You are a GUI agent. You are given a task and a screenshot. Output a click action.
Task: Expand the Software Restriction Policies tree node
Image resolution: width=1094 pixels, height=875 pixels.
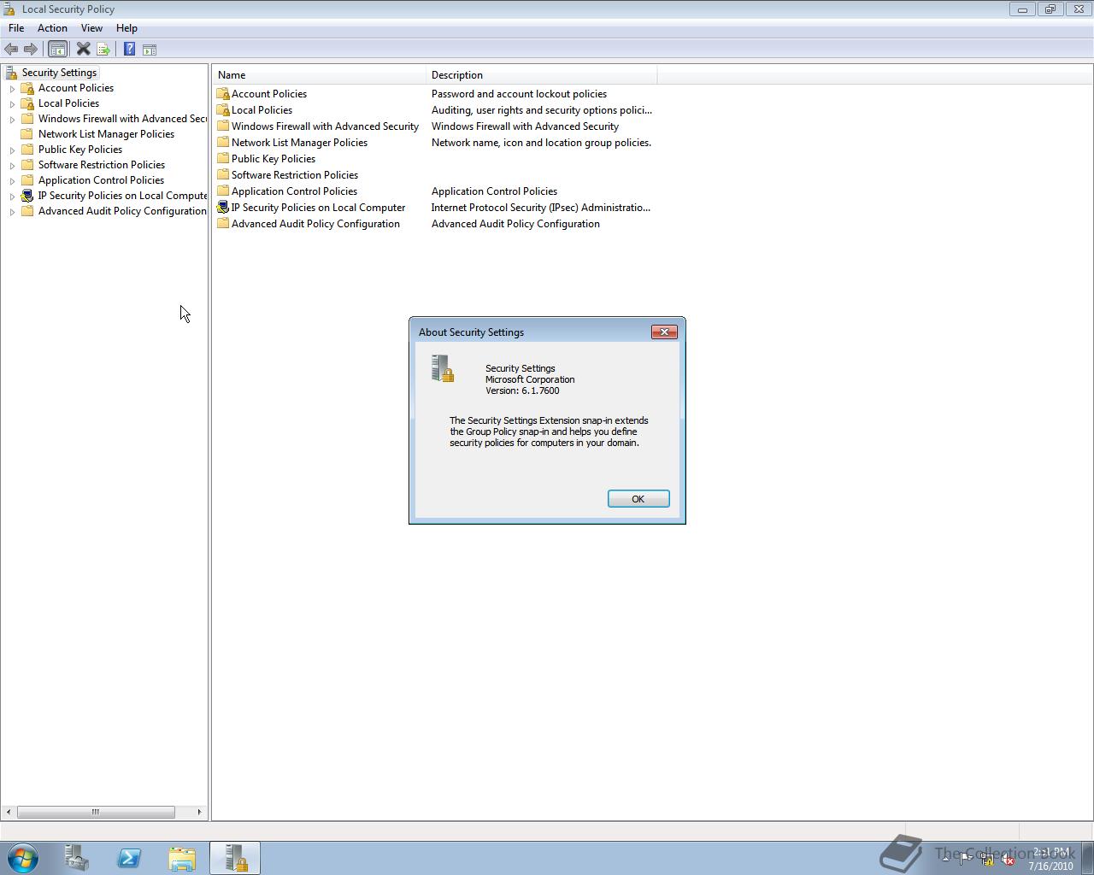click(x=12, y=166)
